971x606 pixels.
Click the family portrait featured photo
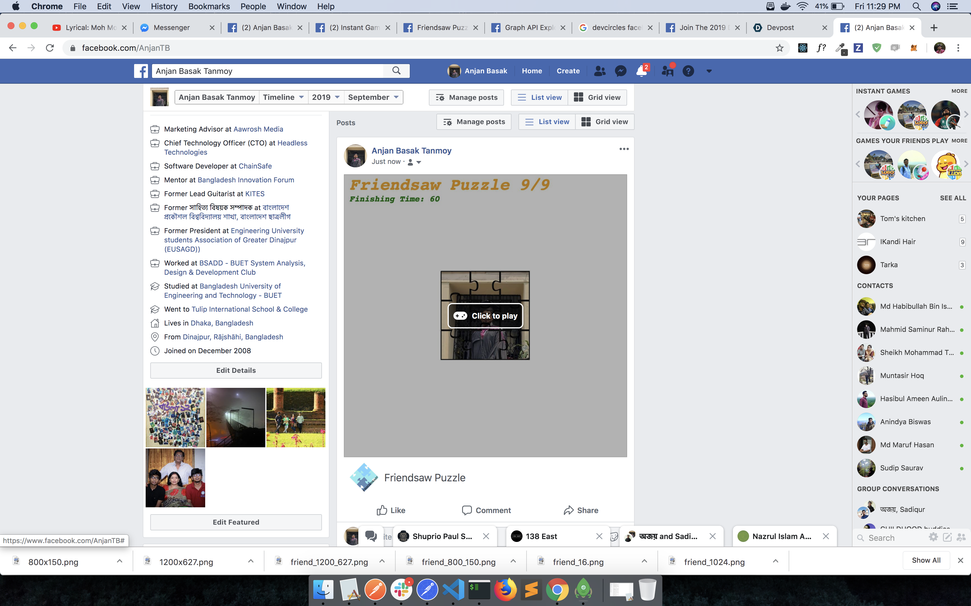(x=175, y=478)
